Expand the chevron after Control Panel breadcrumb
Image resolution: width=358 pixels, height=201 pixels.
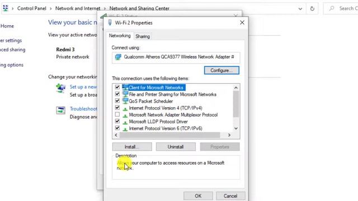(50, 8)
